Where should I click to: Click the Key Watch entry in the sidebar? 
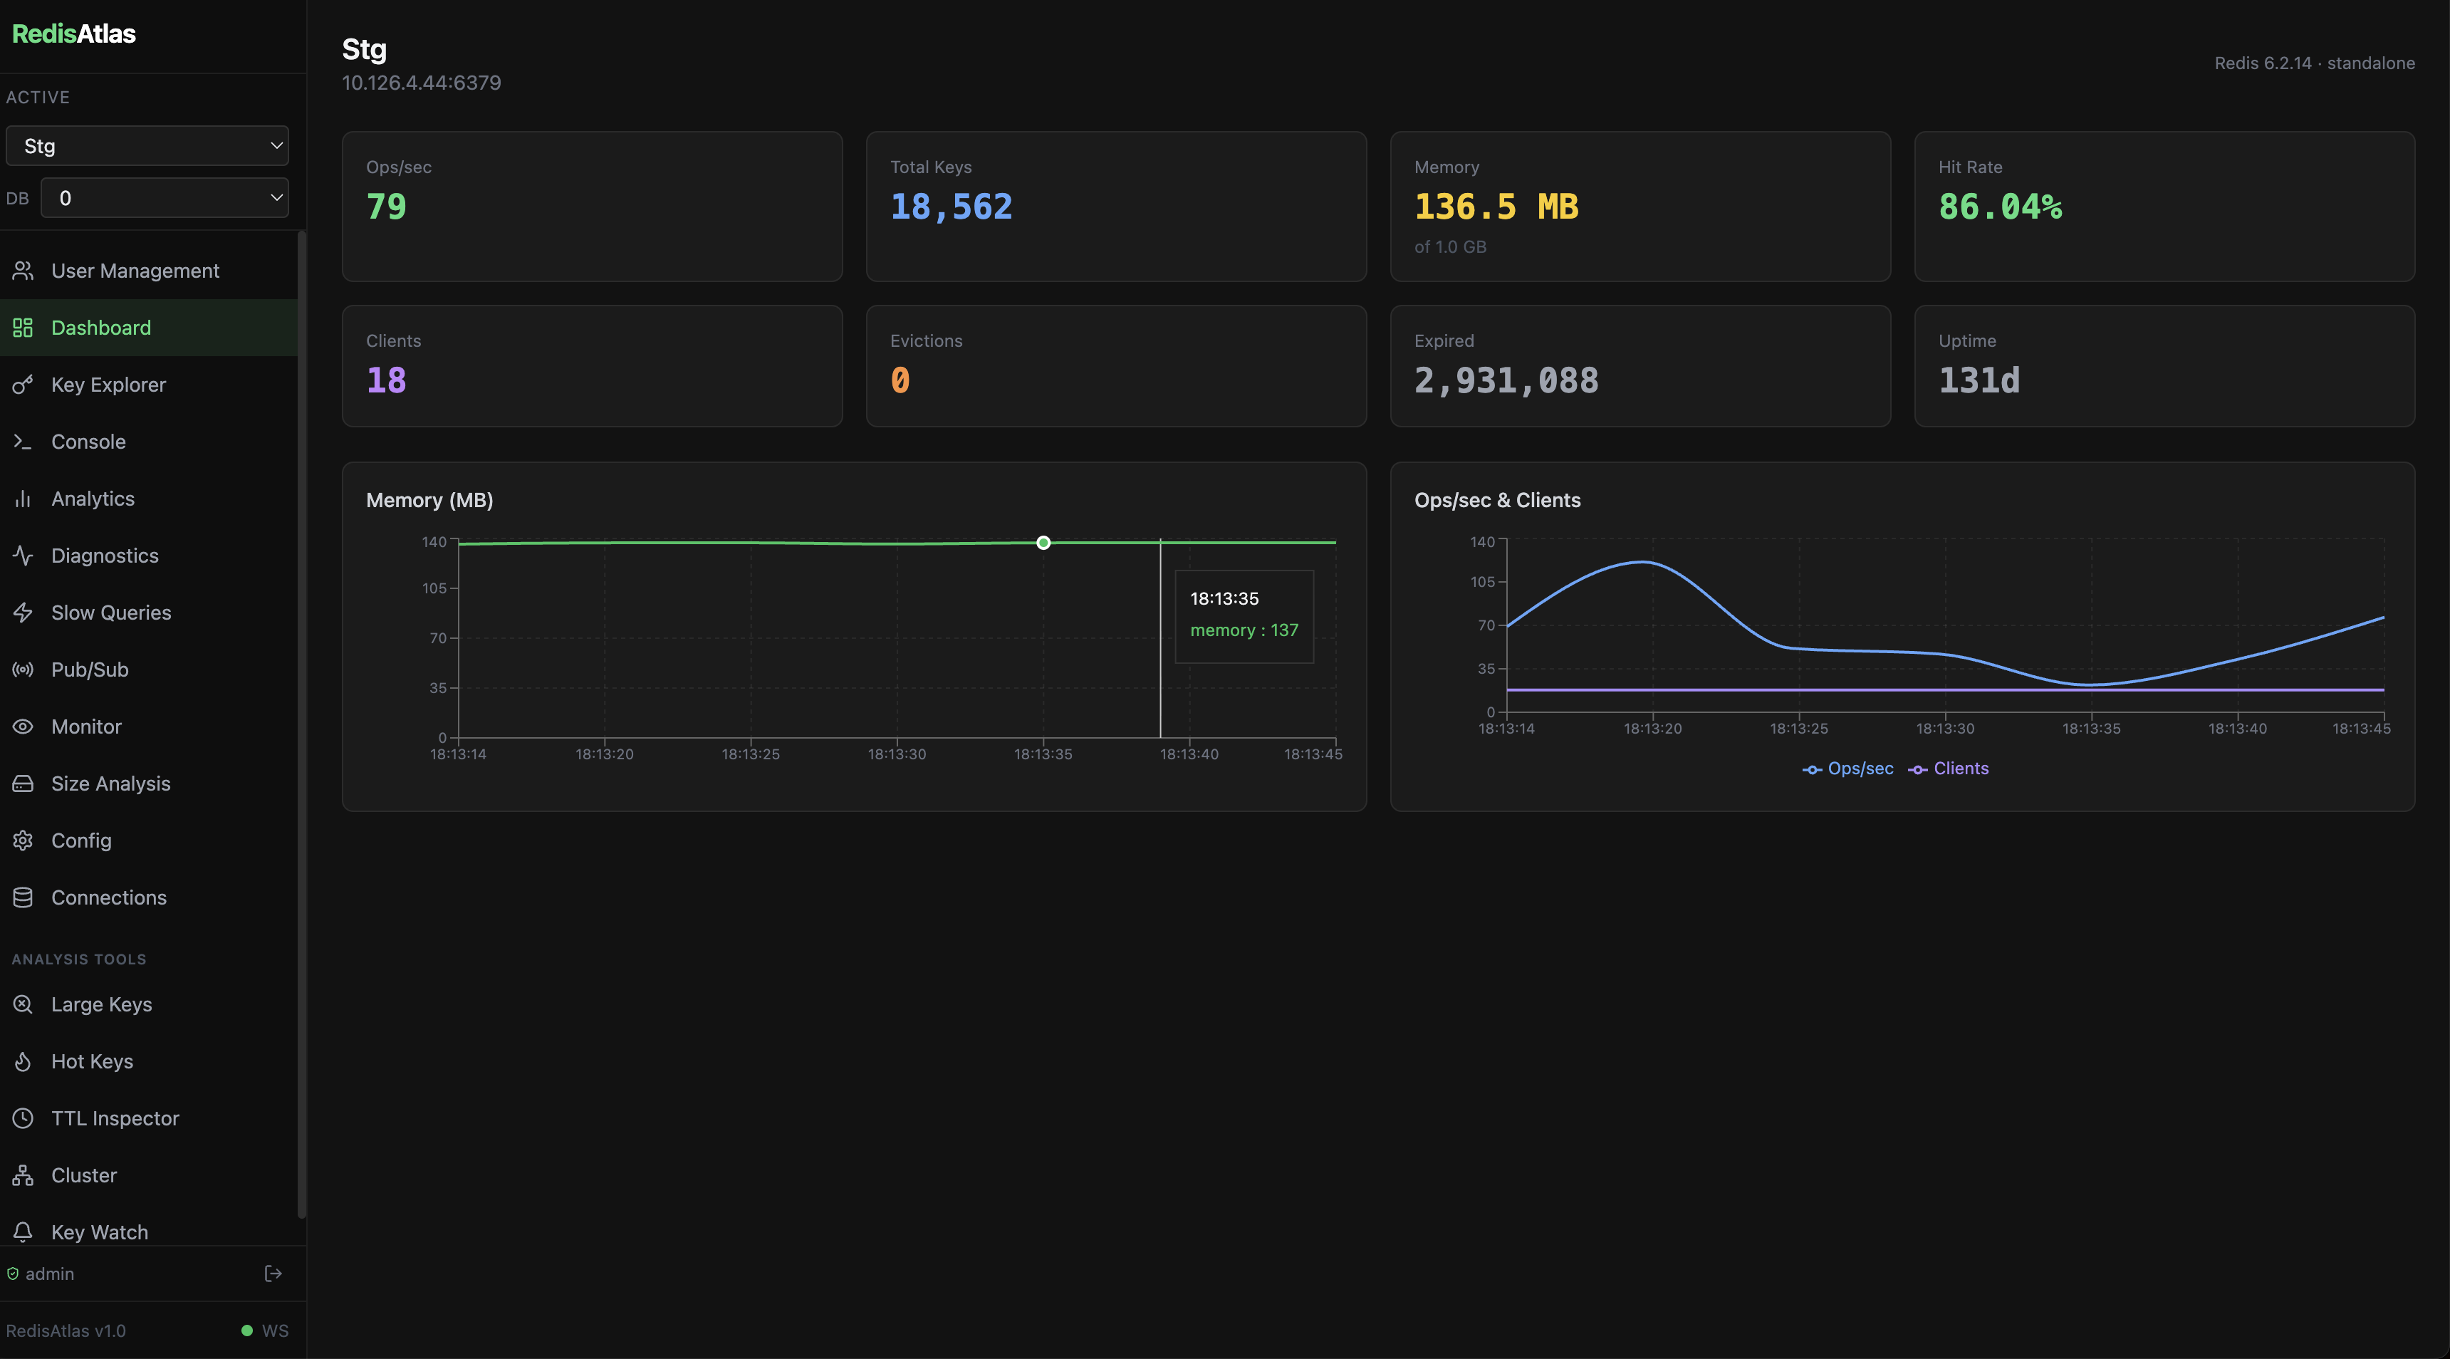[x=99, y=1232]
